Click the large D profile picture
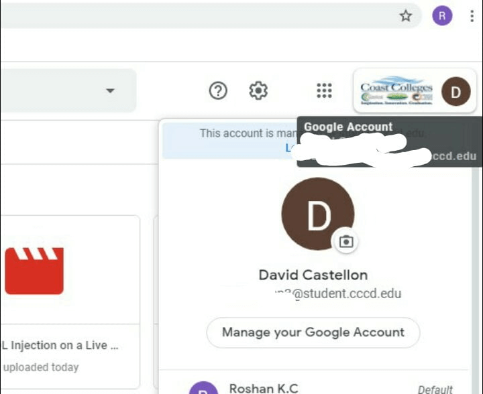The image size is (483, 394). (318, 214)
